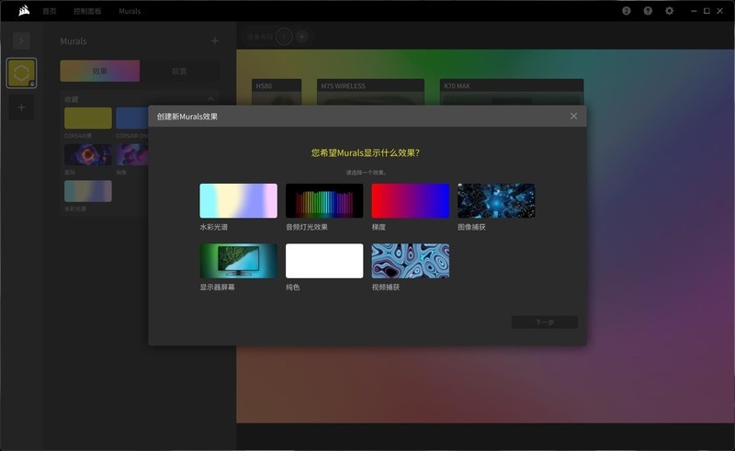Open the 首页 home tab

tap(50, 11)
